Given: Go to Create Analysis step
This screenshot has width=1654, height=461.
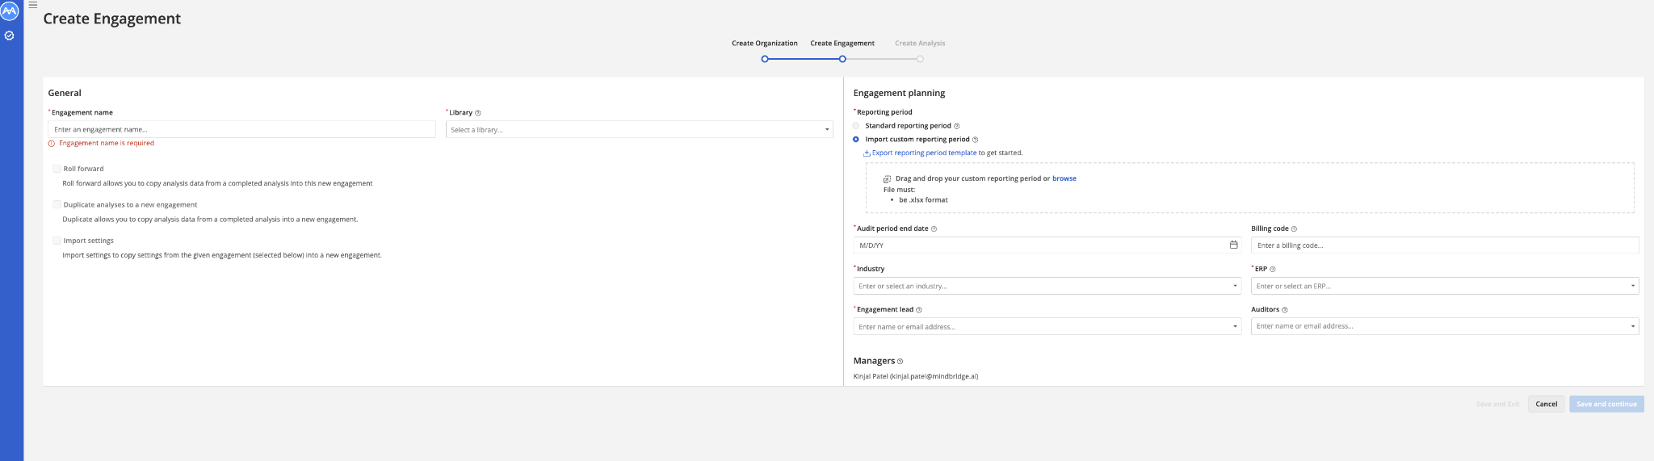Looking at the screenshot, I should tap(920, 44).
